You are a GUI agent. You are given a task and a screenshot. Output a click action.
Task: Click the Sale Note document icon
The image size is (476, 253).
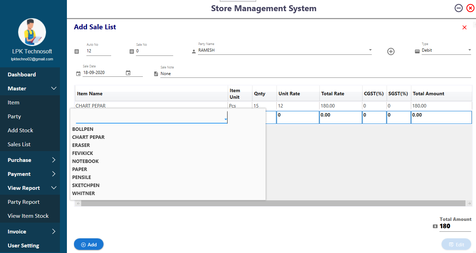156,74
